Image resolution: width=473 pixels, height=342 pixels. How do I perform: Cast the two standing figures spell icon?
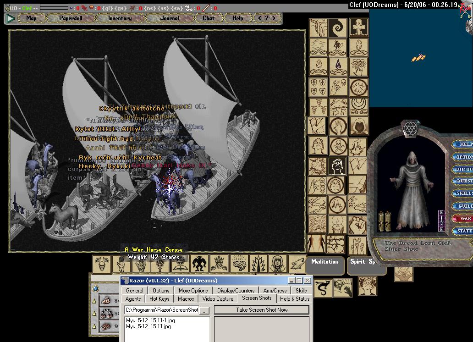click(x=316, y=243)
